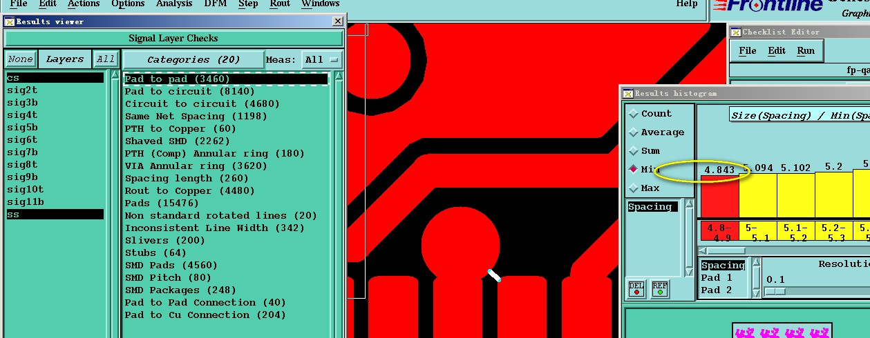Screen dimensions: 870x338
Task: Click the categories list vertical scrollbar
Action: coord(339,204)
